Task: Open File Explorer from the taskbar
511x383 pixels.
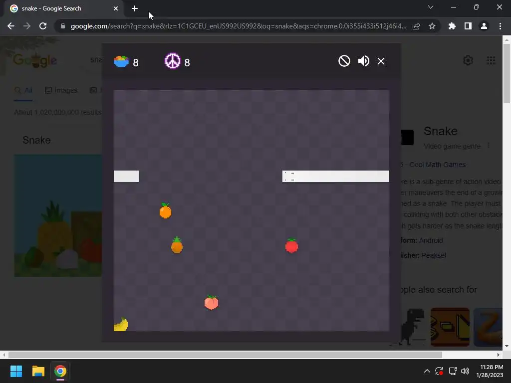Action: [x=38, y=371]
